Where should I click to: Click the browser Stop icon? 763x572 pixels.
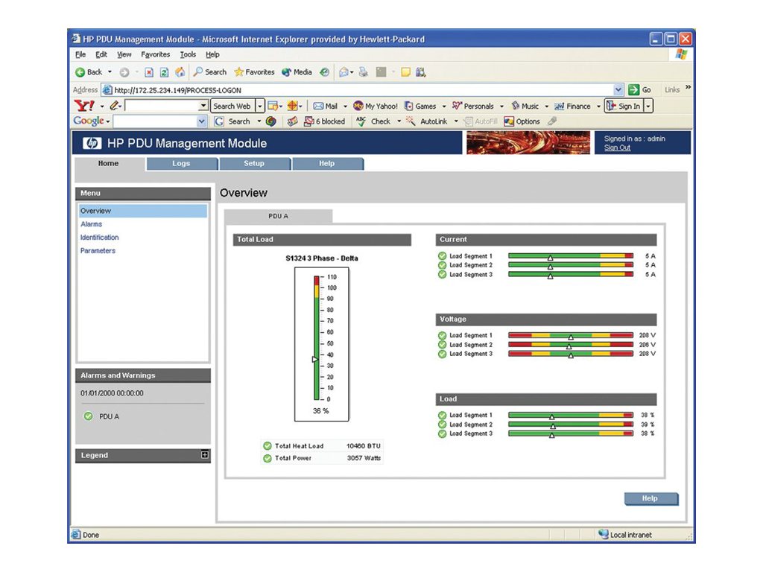[x=149, y=72]
